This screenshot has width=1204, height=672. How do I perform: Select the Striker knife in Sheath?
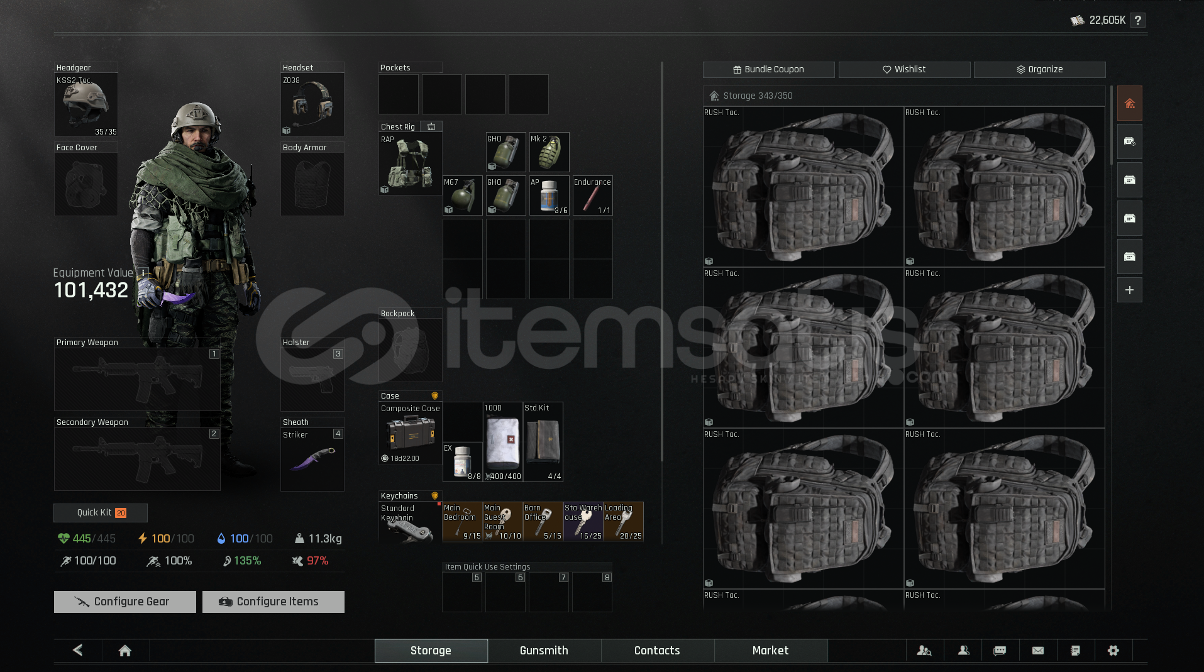[312, 460]
